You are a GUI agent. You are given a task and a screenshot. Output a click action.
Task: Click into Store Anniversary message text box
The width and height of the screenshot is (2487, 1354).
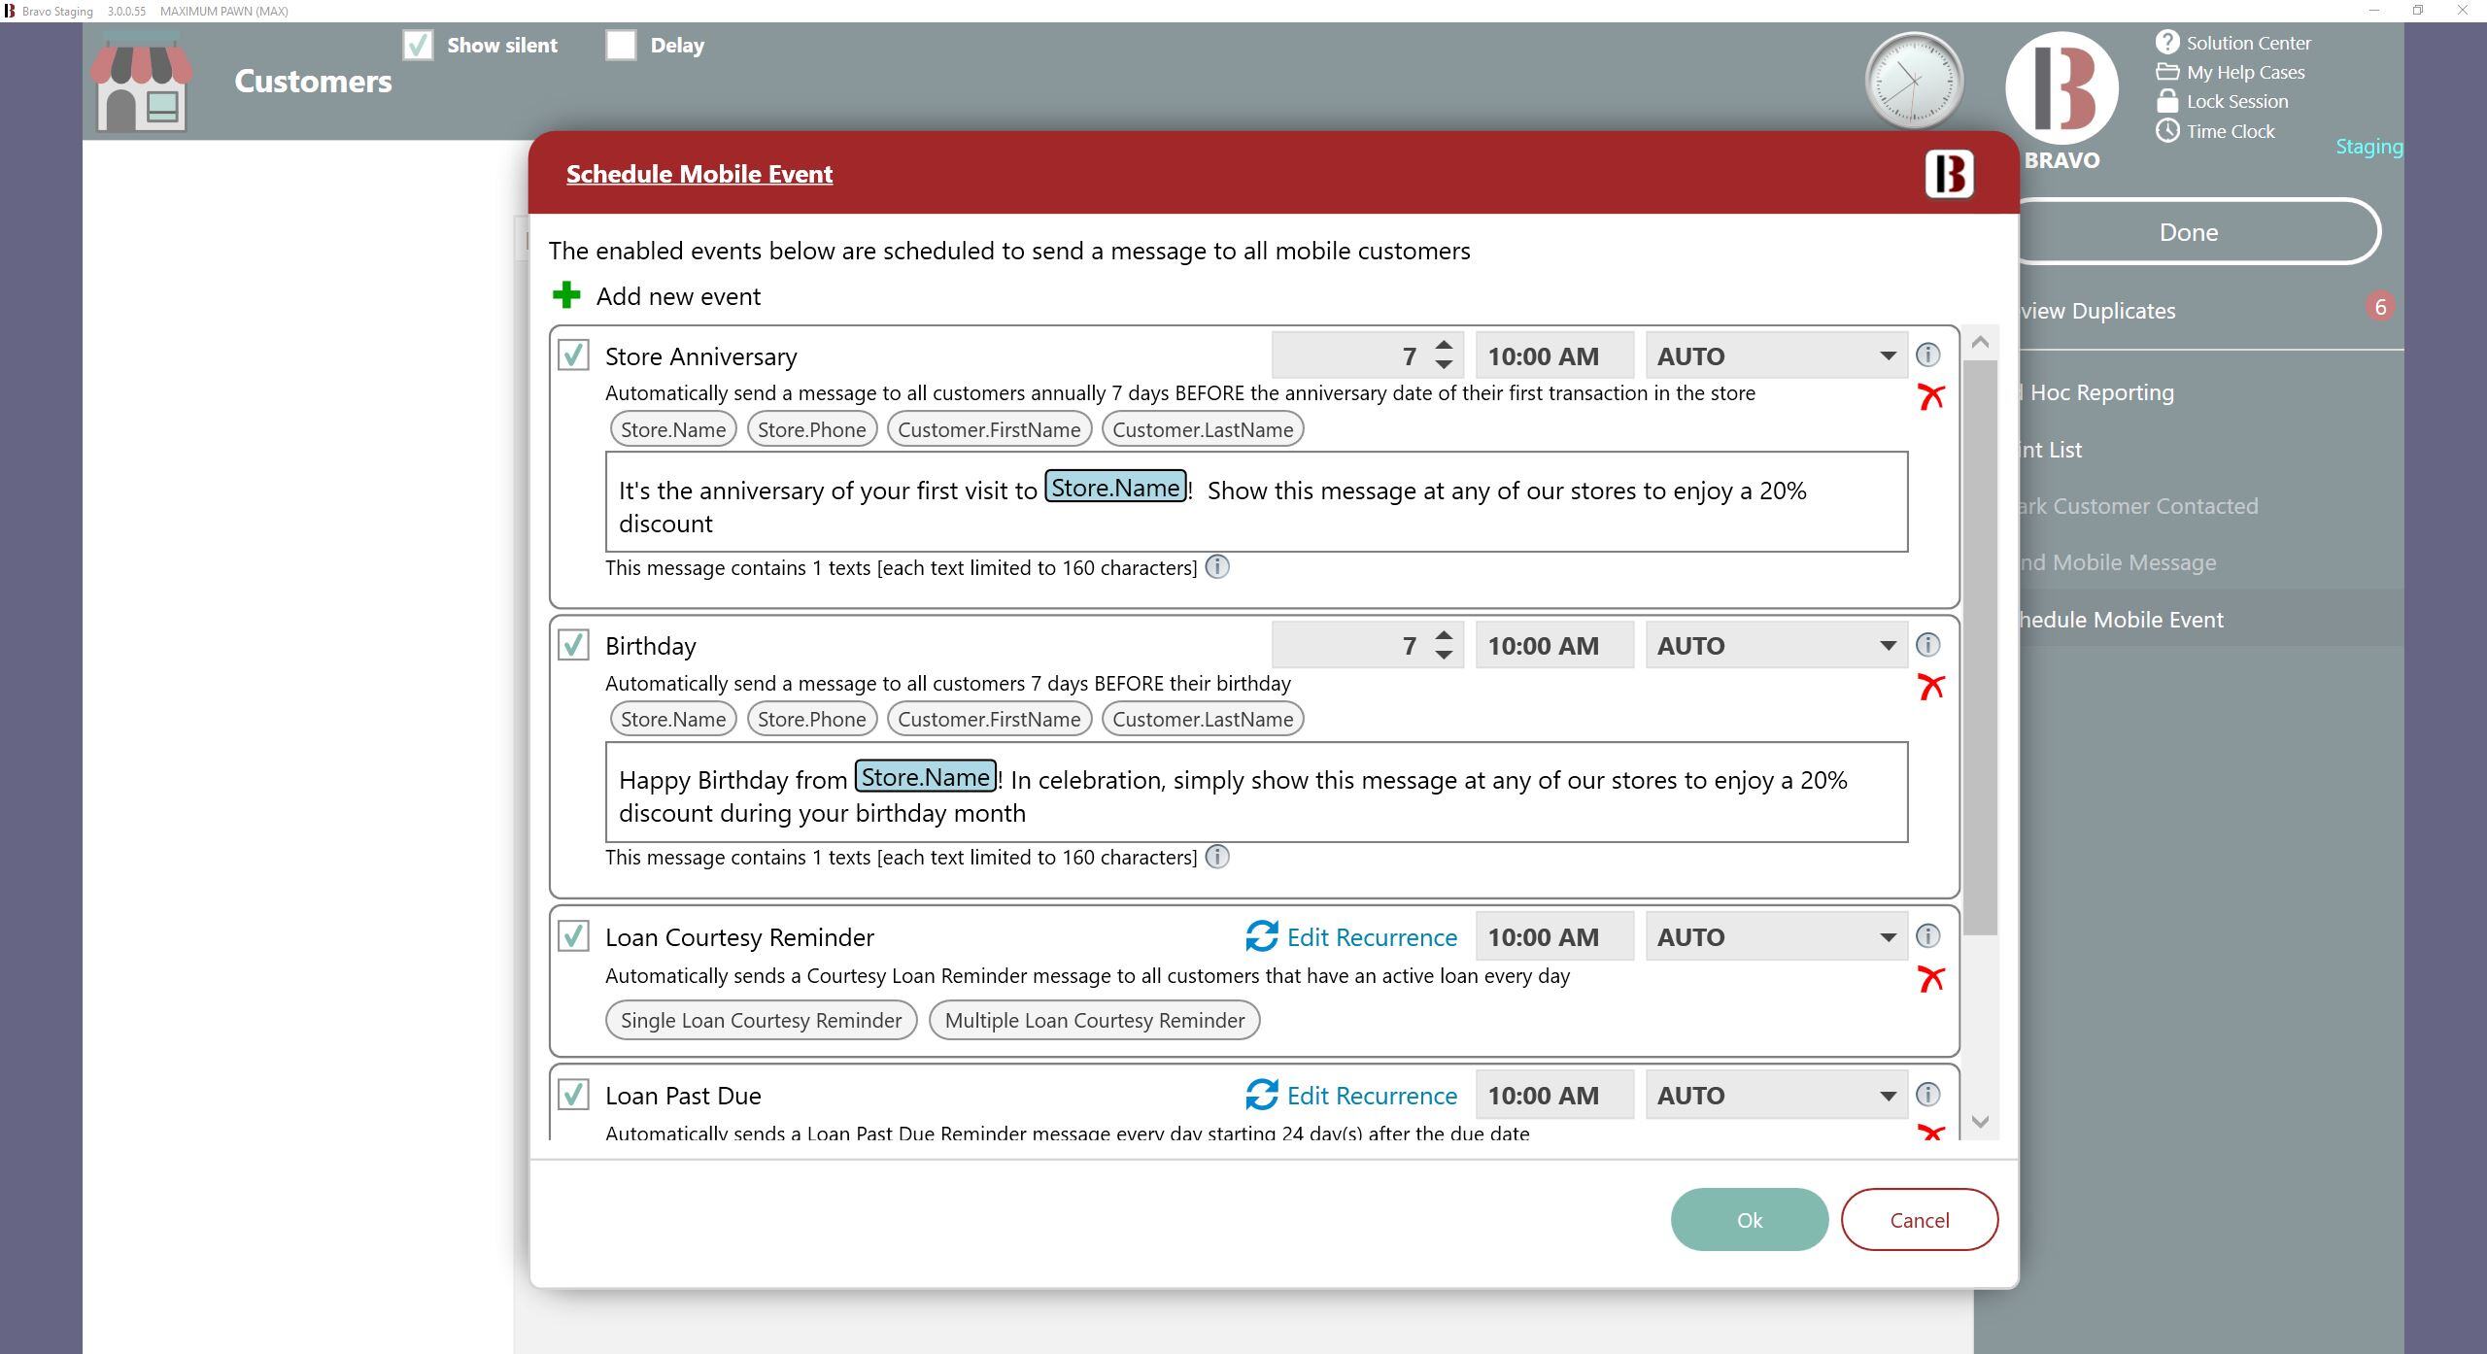pyautogui.click(x=1256, y=501)
